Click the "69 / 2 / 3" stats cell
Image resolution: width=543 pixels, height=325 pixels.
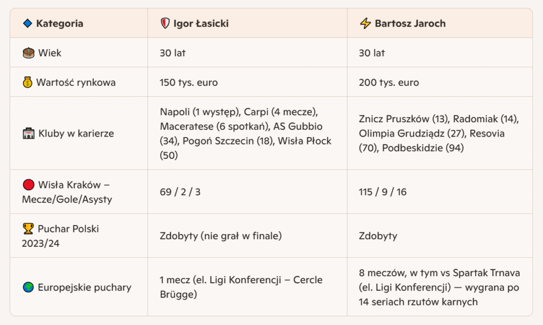click(x=180, y=192)
